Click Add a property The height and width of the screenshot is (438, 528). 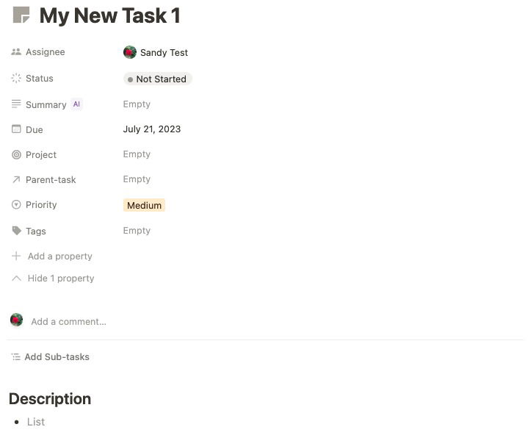pyautogui.click(x=59, y=256)
